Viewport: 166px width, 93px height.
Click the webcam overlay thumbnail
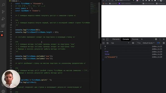pos(11,79)
